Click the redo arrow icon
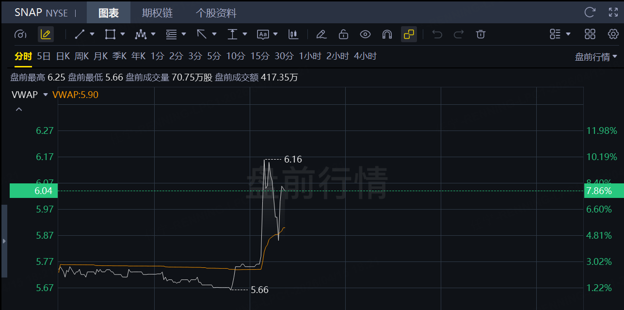624x310 pixels. pos(459,34)
